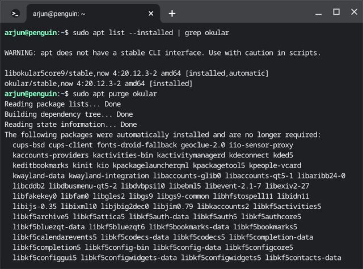Click the libokular5core9/stable output line
Image resolution: width=363 pixels, height=269 pixels.
click(x=136, y=73)
